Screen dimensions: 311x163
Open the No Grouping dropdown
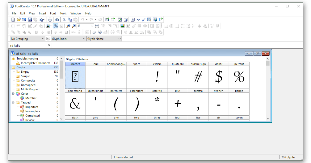[27, 39]
